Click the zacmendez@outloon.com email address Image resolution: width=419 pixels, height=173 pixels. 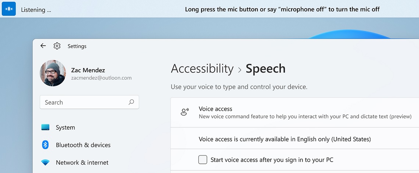coord(101,78)
